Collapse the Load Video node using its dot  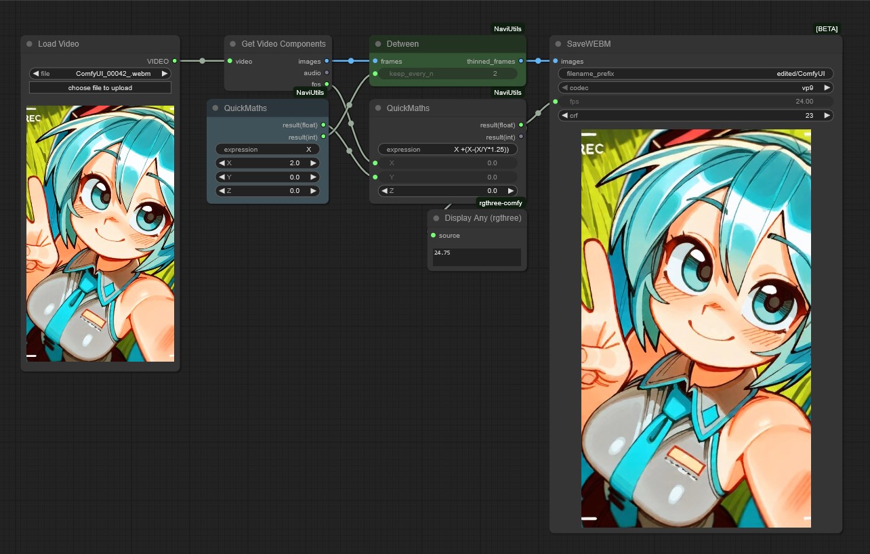[29, 44]
